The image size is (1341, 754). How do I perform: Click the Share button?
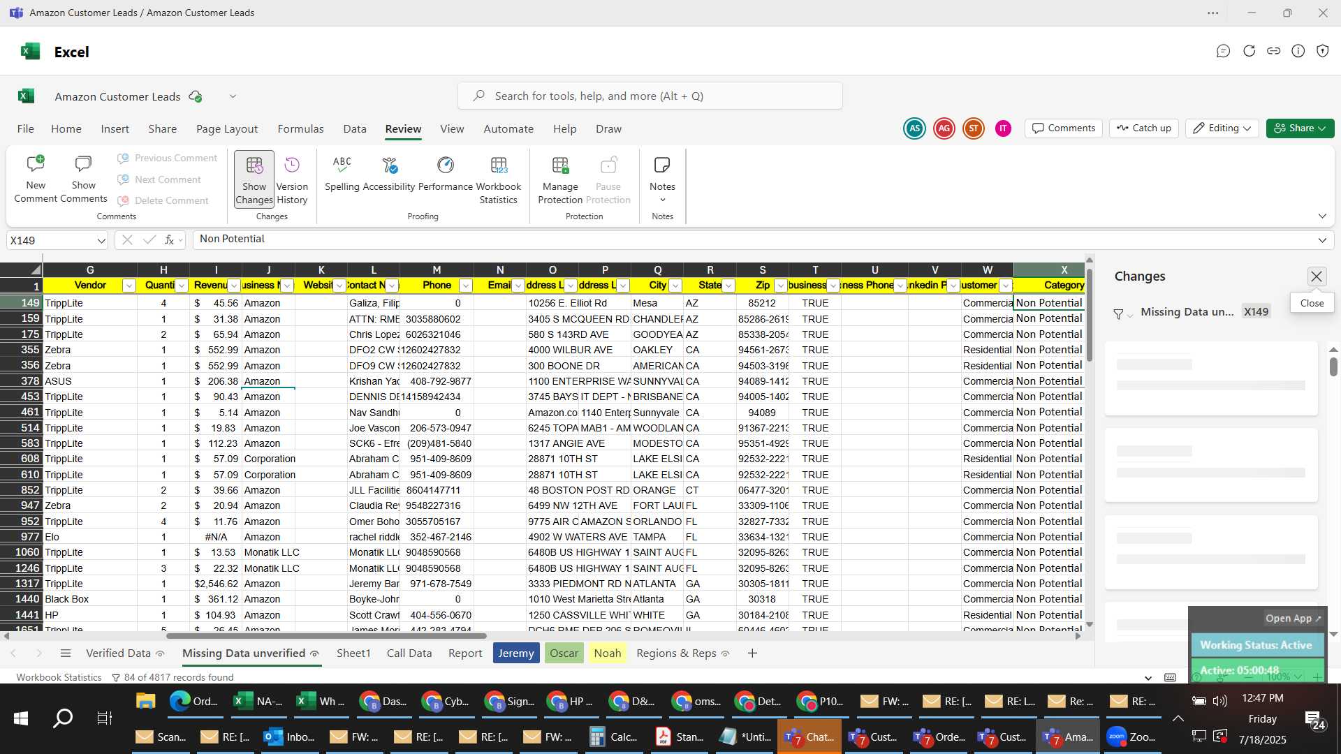point(1300,128)
